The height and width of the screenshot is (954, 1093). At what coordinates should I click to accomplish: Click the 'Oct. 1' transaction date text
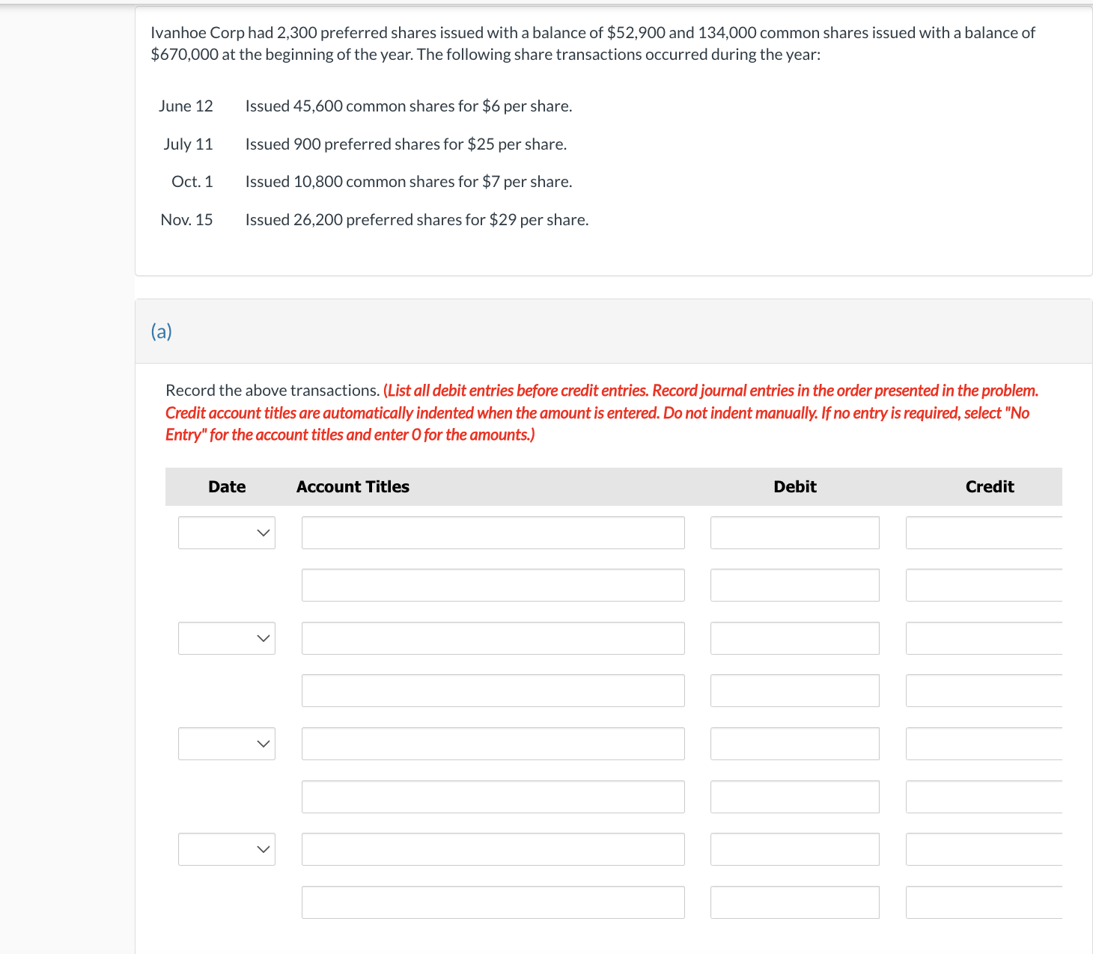(192, 182)
